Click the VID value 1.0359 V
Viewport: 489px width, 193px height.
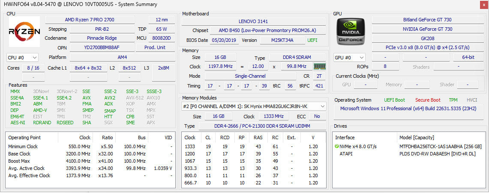pyautogui.click(x=163, y=168)
